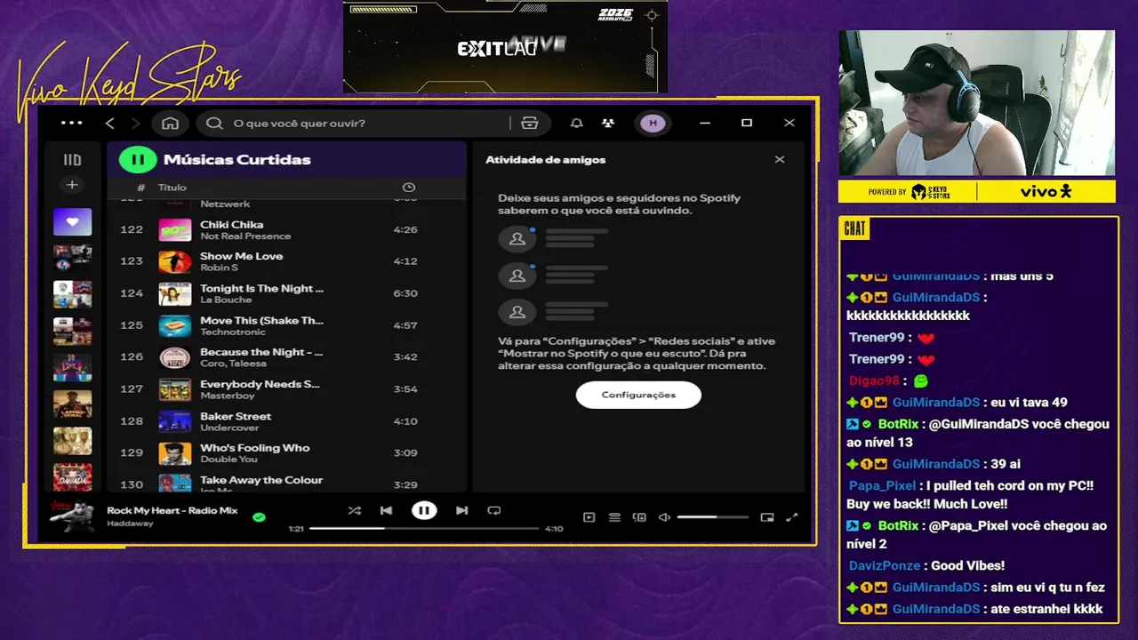Go back with the left arrow
1138x640 pixels.
click(110, 123)
